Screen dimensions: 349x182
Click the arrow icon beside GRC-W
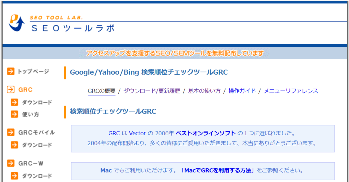[x=11, y=163]
